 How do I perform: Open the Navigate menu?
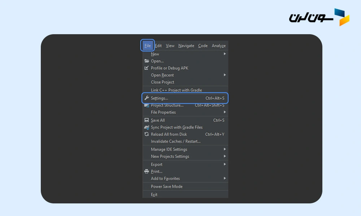tap(186, 46)
